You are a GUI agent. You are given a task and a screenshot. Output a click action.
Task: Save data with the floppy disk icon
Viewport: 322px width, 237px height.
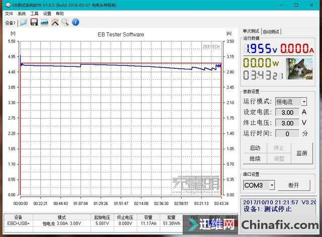point(34,22)
